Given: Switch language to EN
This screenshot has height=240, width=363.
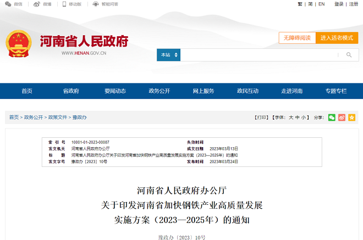Looking at the screenshot, I should pyautogui.click(x=321, y=4).
